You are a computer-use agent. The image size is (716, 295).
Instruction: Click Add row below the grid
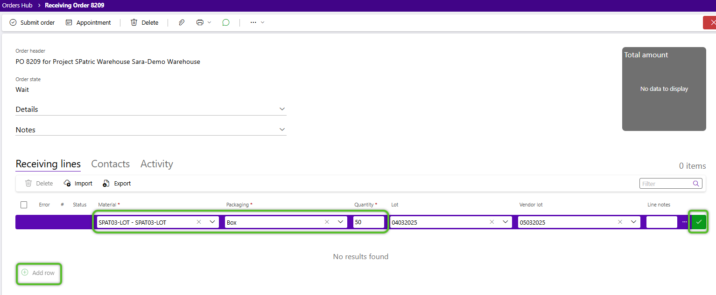coord(39,273)
